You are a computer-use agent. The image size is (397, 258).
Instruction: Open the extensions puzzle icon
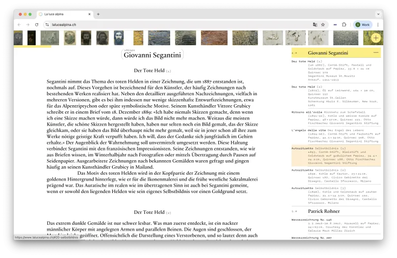344,24
